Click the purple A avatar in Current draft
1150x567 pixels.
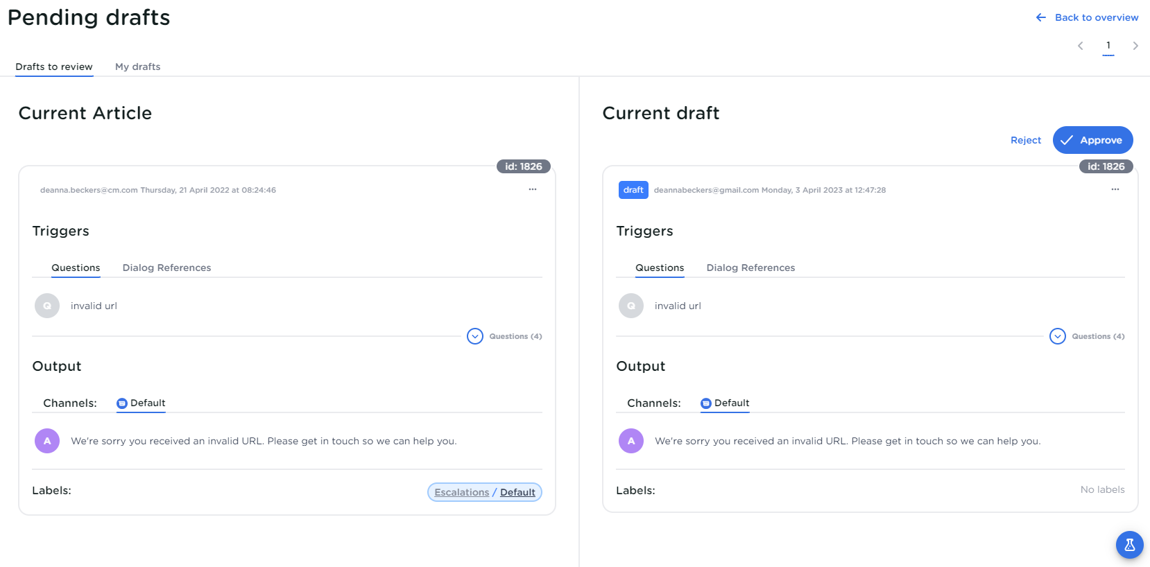pos(631,441)
